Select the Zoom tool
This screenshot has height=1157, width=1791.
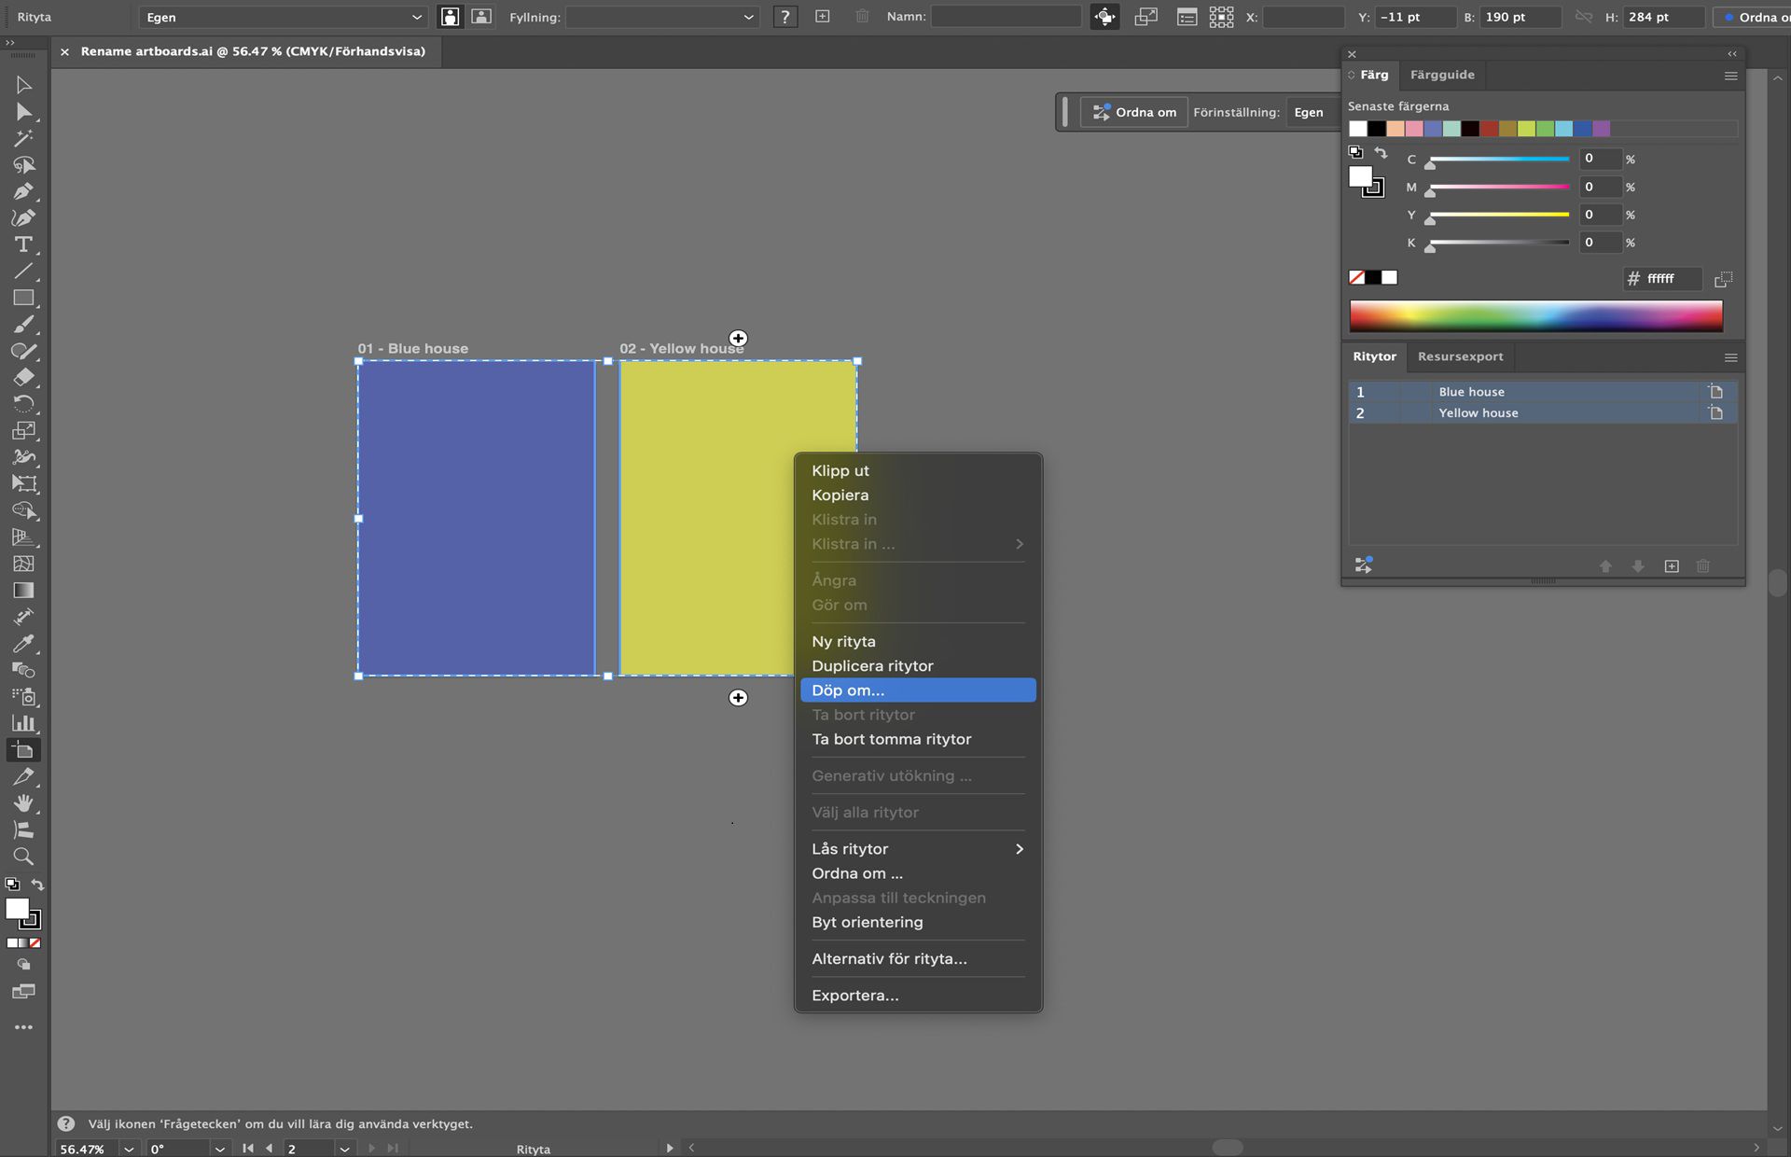[x=23, y=857]
